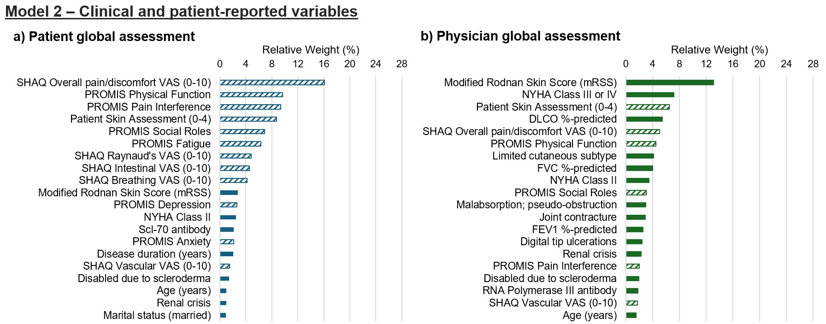This screenshot has height=324, width=826.
Task: Click the Disease duration (years) label
Action: 153,254
